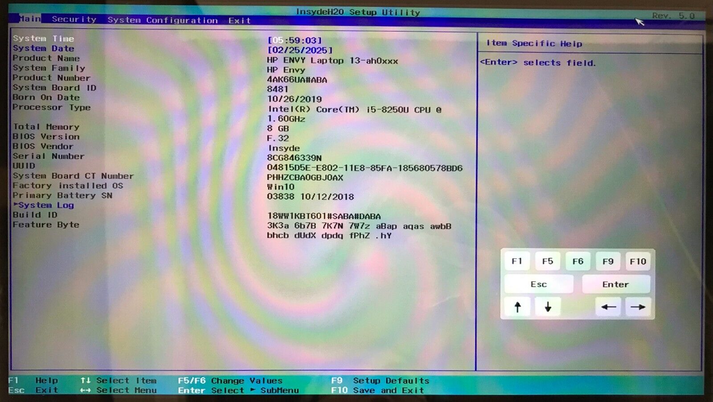Click the F5/F6 Change Values hint
Image resolution: width=713 pixels, height=402 pixels.
(x=230, y=381)
